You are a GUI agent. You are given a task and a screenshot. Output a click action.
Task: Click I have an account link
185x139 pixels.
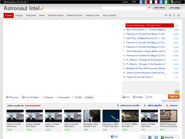[x=170, y=101]
